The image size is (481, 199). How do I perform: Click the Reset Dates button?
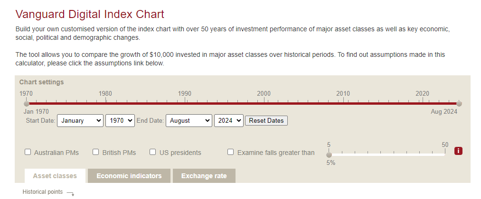click(x=266, y=121)
